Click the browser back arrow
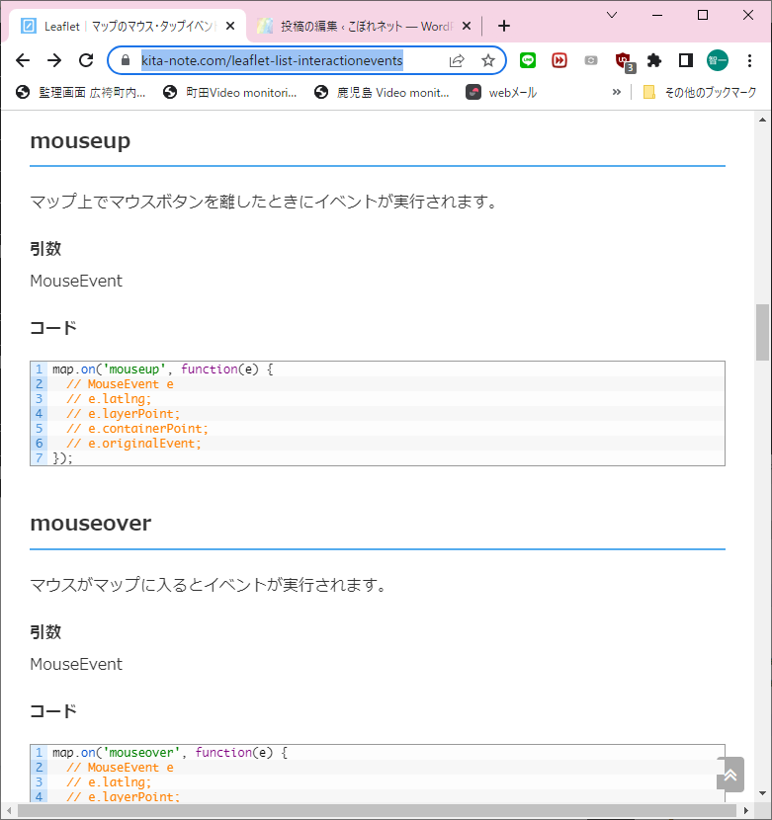 [23, 60]
